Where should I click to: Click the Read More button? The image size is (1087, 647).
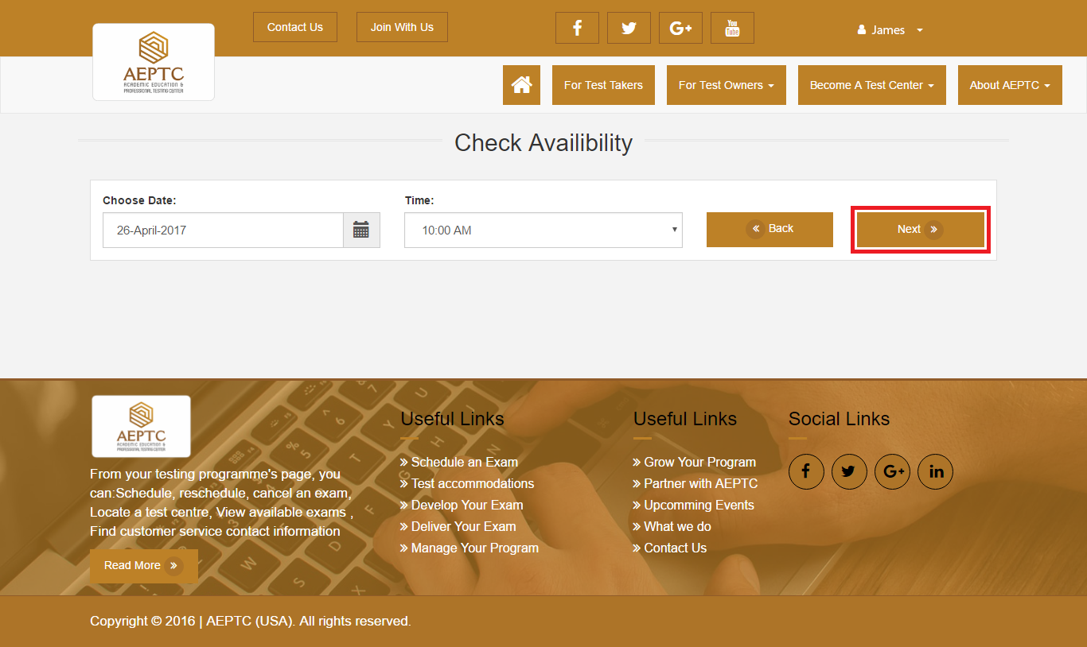click(x=144, y=566)
